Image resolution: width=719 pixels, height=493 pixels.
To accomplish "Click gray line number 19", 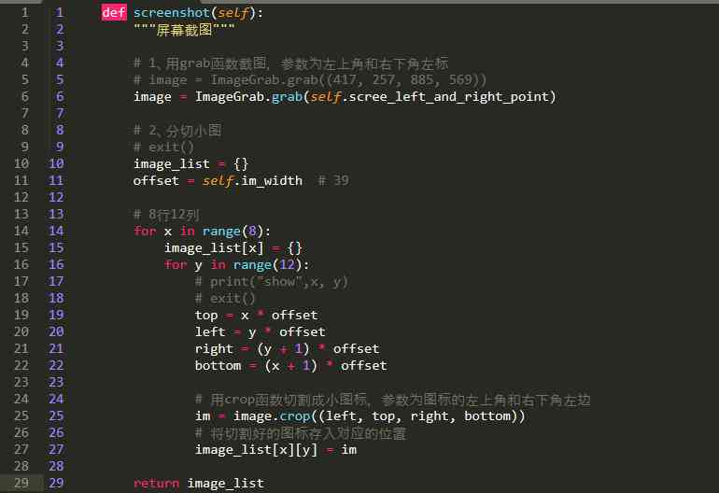I will [x=21, y=315].
